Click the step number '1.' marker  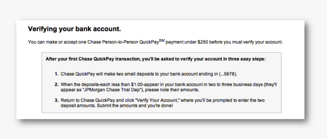click(57, 74)
